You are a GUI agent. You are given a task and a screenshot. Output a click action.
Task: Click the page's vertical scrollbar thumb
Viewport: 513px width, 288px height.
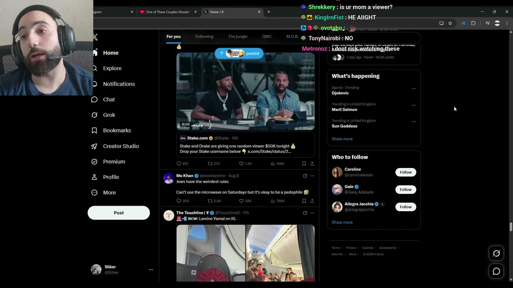point(511,227)
